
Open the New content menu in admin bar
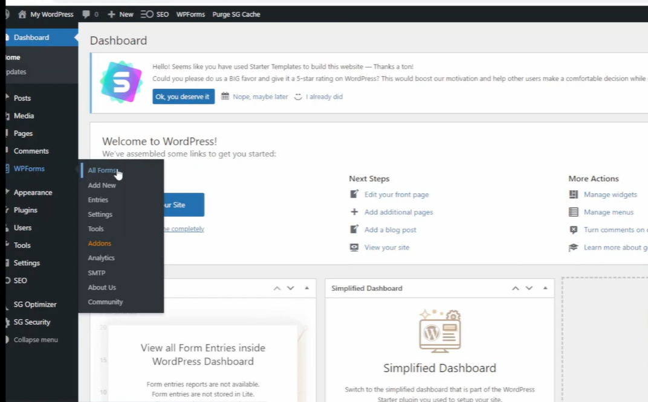pos(126,14)
